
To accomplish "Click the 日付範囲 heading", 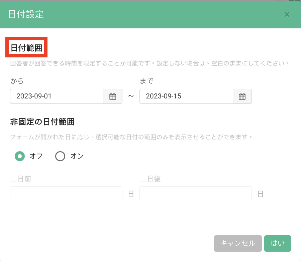I will point(26,48).
